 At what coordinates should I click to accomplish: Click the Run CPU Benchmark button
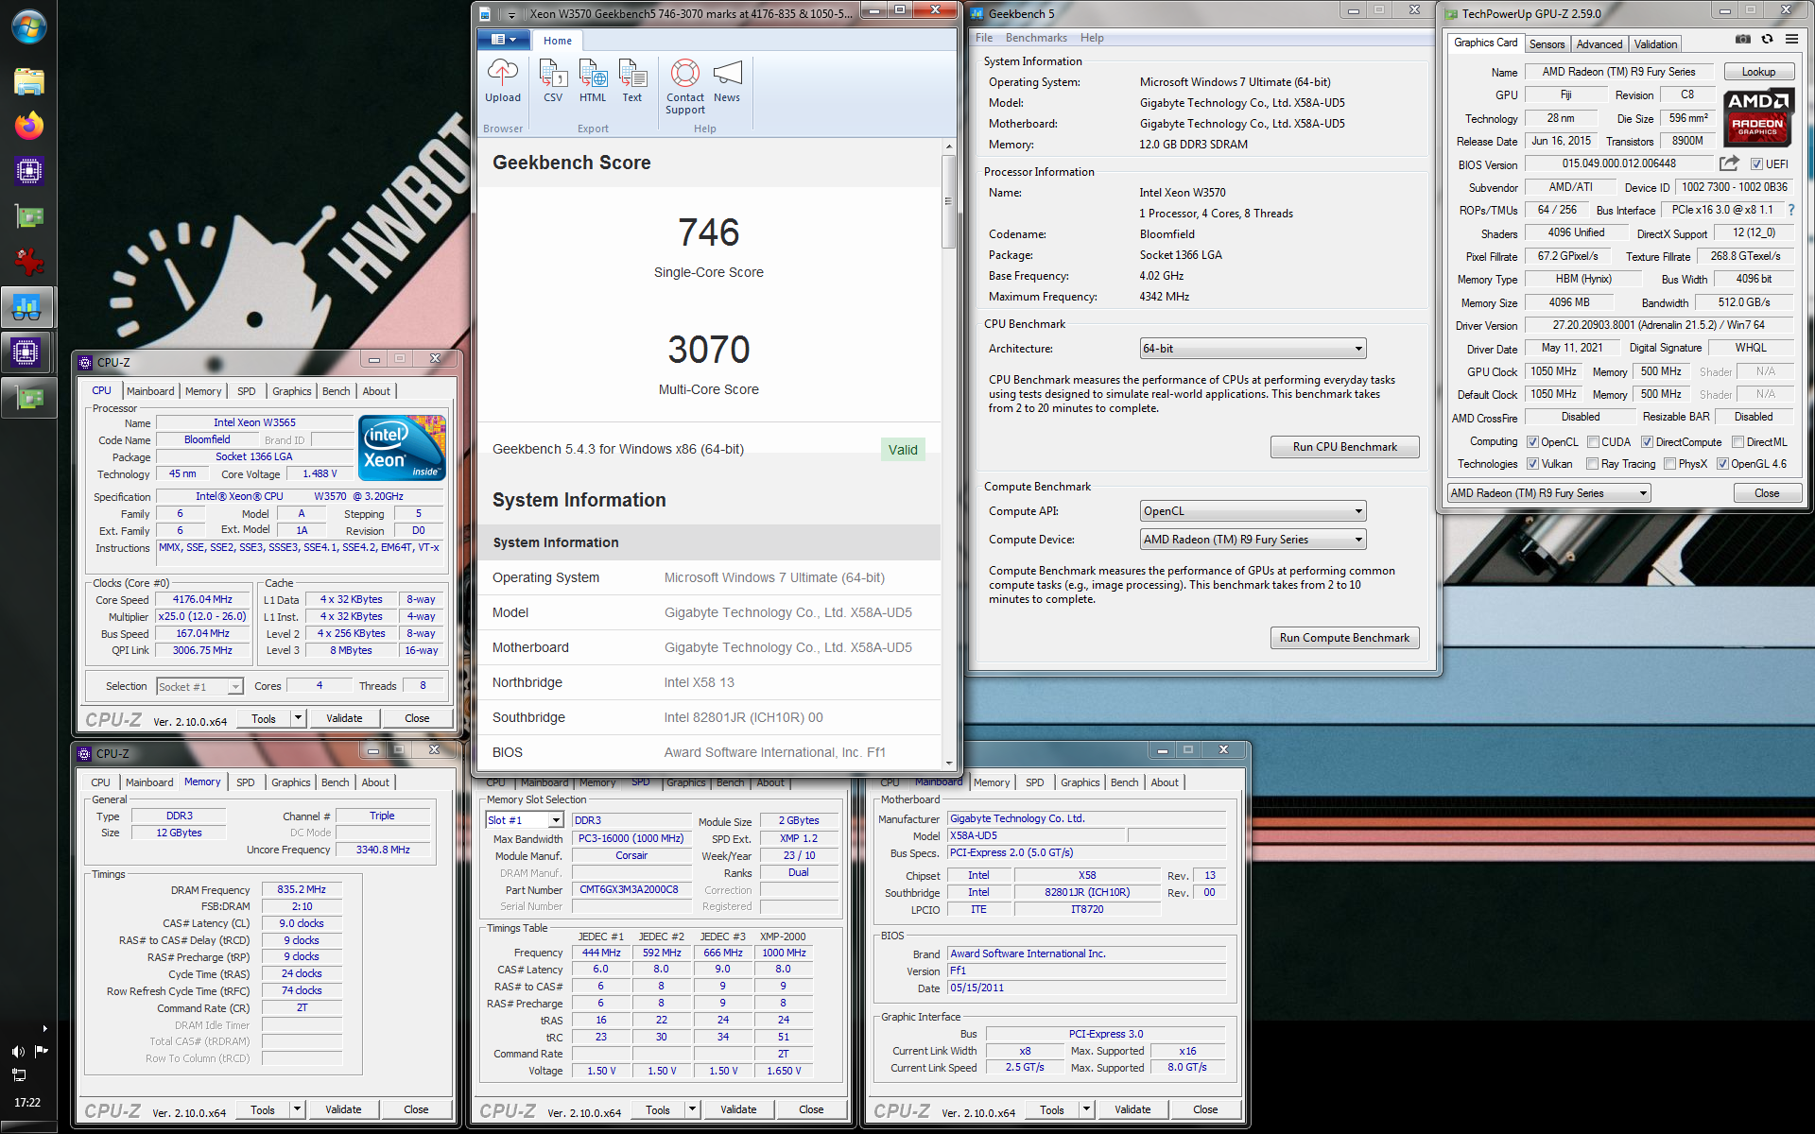click(x=1344, y=447)
